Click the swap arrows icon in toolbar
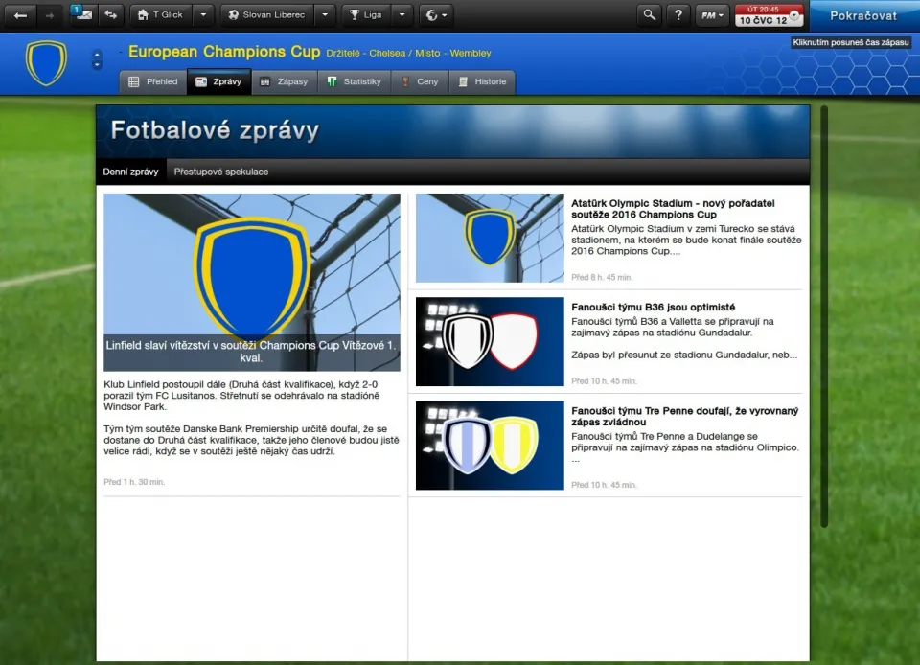 pyautogui.click(x=111, y=15)
